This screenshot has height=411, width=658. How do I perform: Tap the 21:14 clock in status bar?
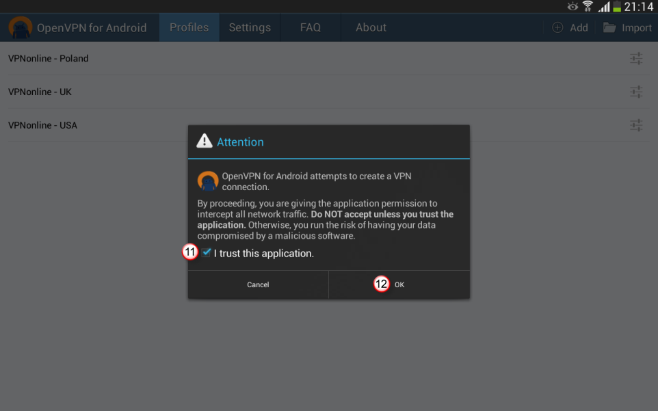pos(639,6)
